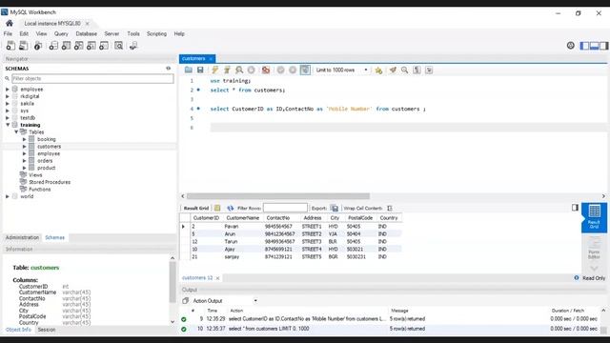Collapse the training schema
610x343 pixels.
tap(8, 125)
